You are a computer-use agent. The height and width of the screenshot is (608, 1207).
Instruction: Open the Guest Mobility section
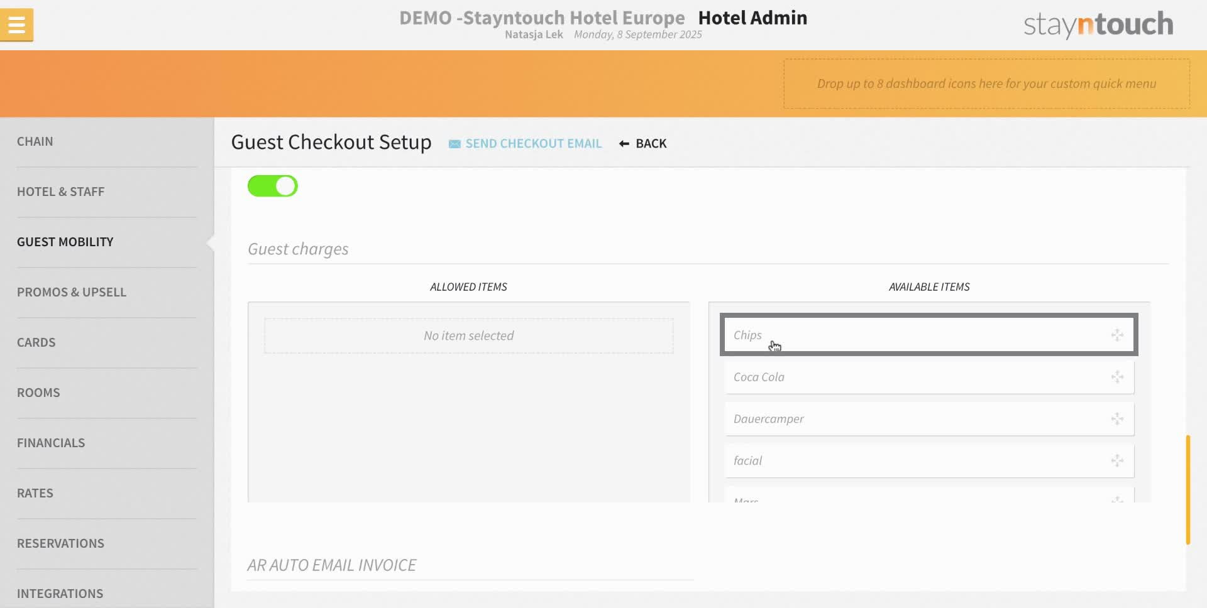click(x=65, y=241)
